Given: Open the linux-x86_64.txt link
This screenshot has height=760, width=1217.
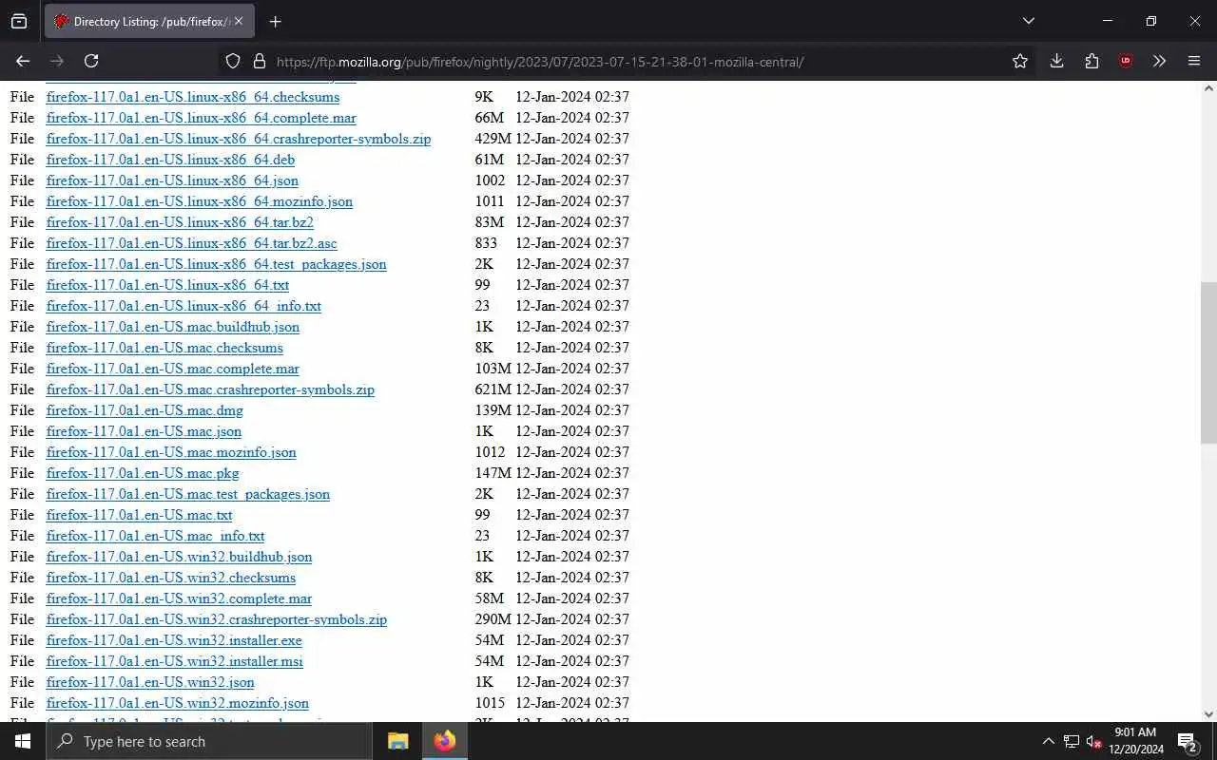Looking at the screenshot, I should click(167, 285).
